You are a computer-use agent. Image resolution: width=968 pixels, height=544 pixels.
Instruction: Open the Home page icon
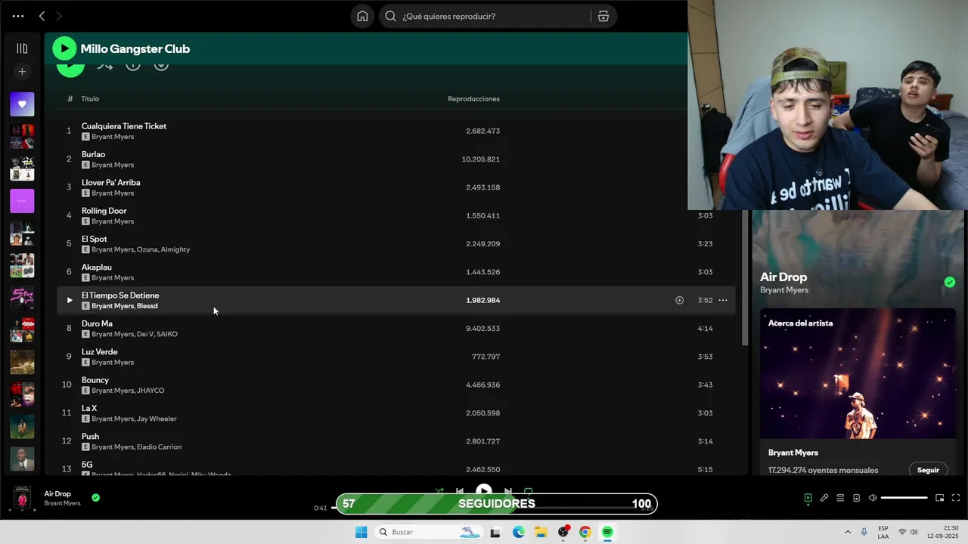(x=362, y=16)
